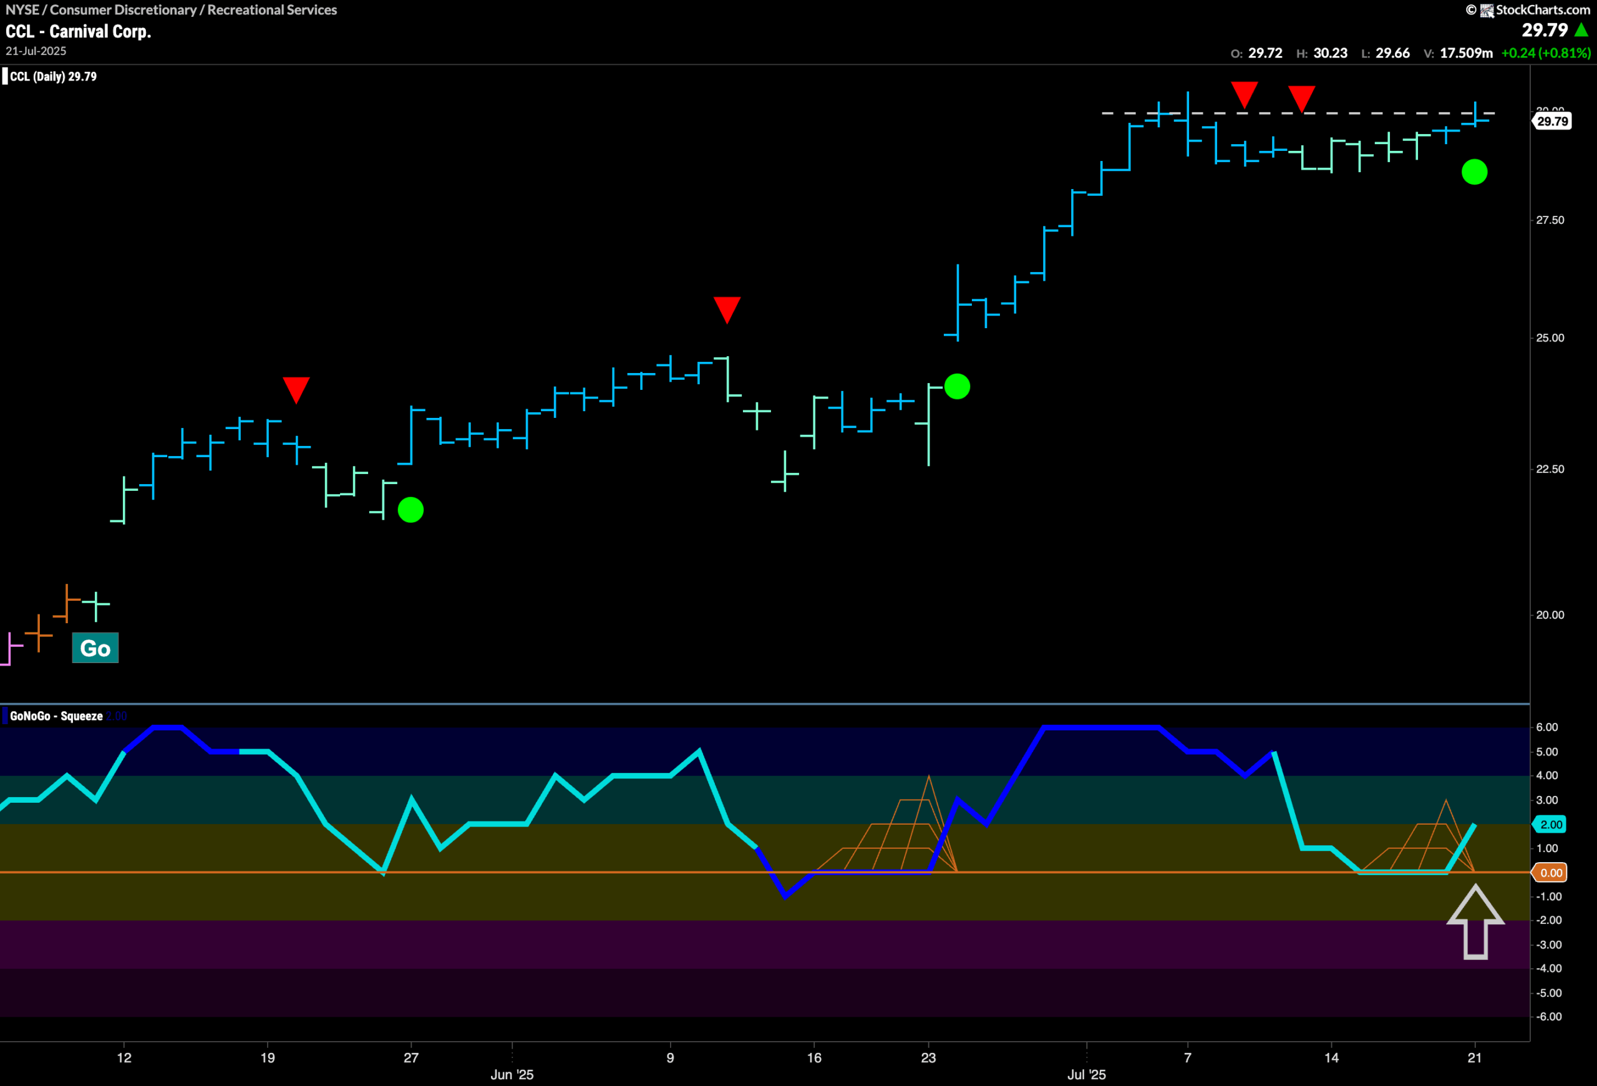Click the green up arrow beside 29.79
The height and width of the screenshot is (1086, 1597).
pos(1581,30)
